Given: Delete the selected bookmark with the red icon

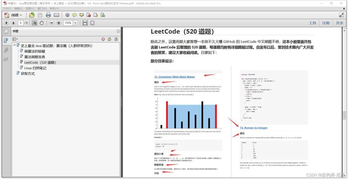Looking at the screenshot, I should pos(103,39).
